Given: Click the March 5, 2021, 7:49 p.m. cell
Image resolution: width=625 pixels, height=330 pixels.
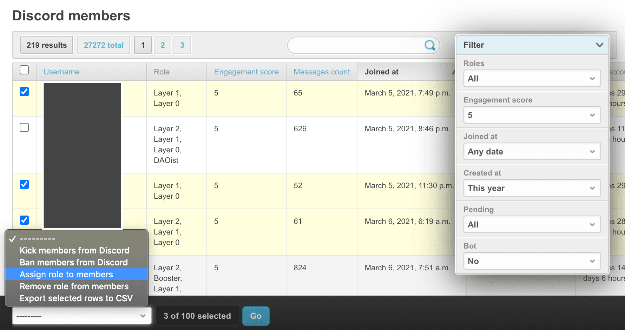Looking at the screenshot, I should coord(407,93).
